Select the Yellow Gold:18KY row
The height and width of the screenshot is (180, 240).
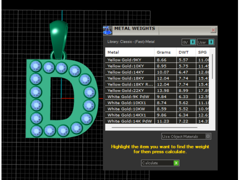click(157, 78)
